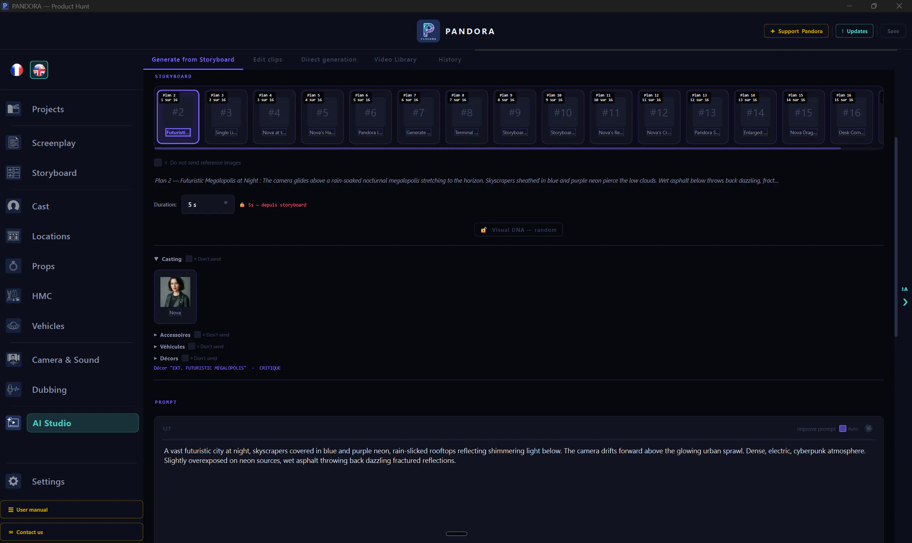Viewport: 912px width, 543px height.
Task: Click the Camera & Sound icon
Action: [x=14, y=359]
